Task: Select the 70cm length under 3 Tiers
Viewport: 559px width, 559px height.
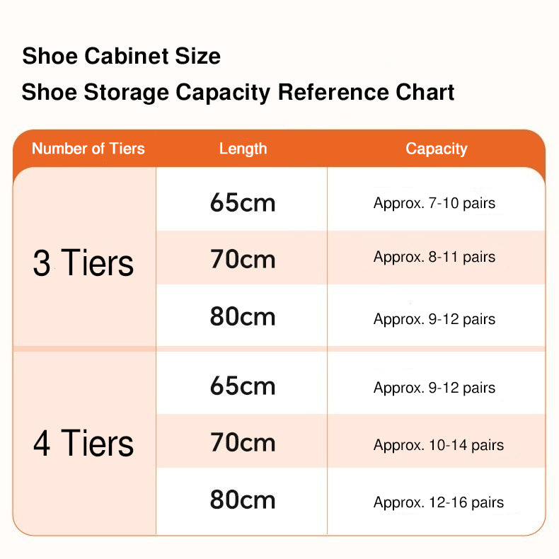Action: coord(243,259)
